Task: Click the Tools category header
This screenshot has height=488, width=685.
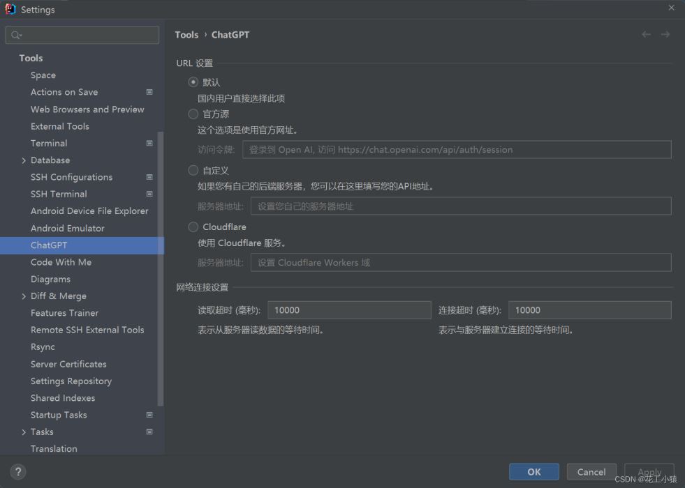Action: tap(31, 58)
